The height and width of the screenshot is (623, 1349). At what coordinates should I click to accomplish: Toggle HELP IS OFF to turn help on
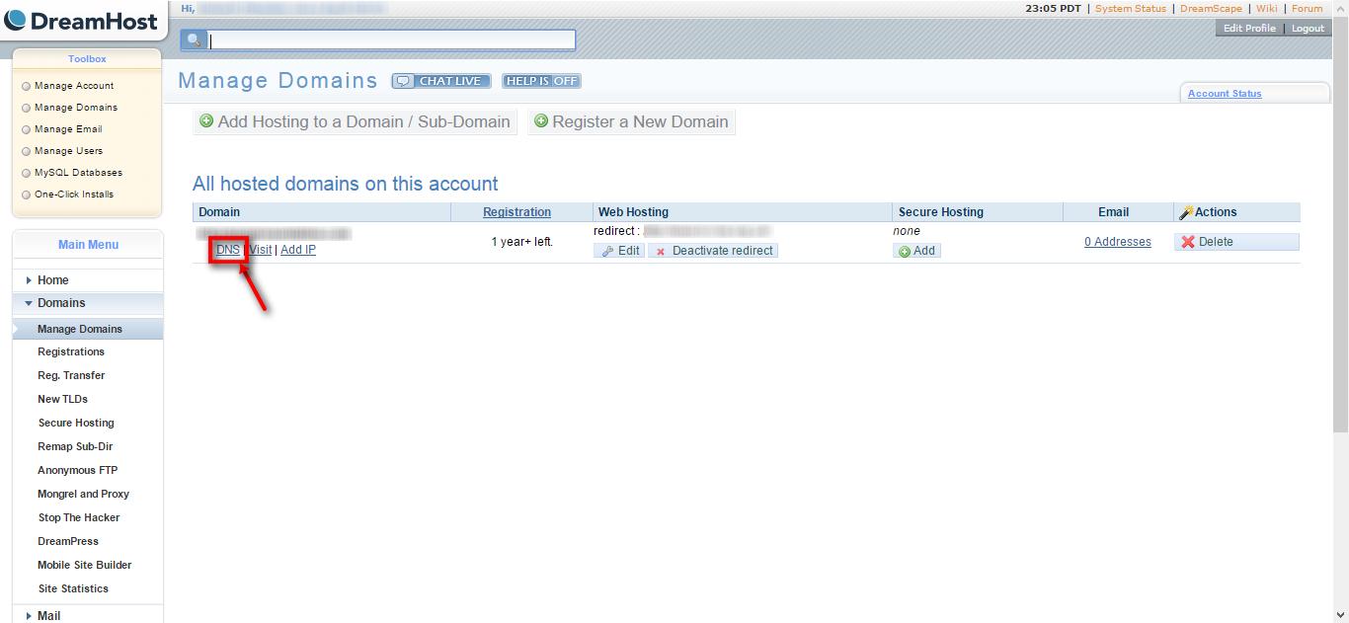click(540, 81)
